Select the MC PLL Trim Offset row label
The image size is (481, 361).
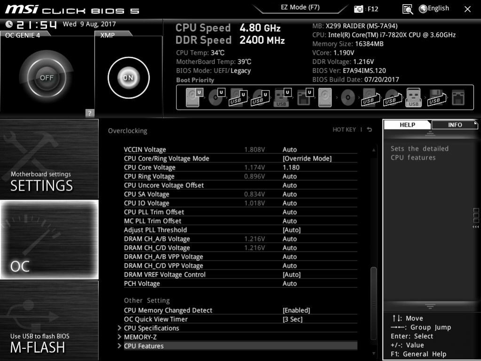[152, 221]
